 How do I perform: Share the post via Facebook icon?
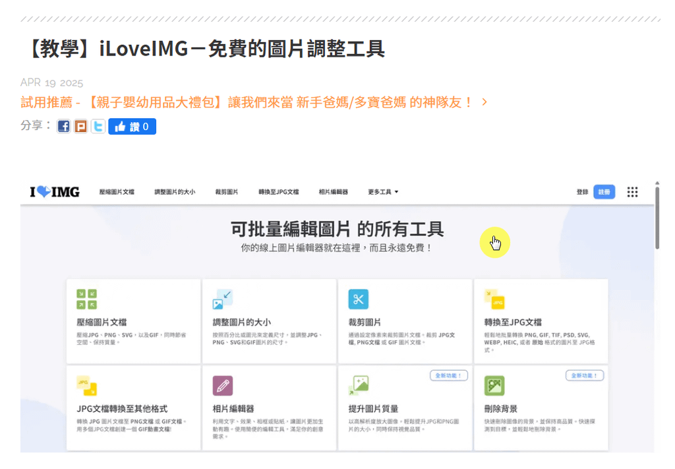click(64, 126)
